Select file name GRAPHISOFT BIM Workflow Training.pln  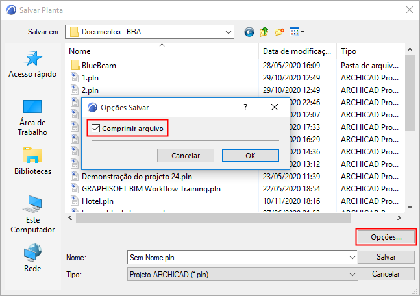click(151, 189)
